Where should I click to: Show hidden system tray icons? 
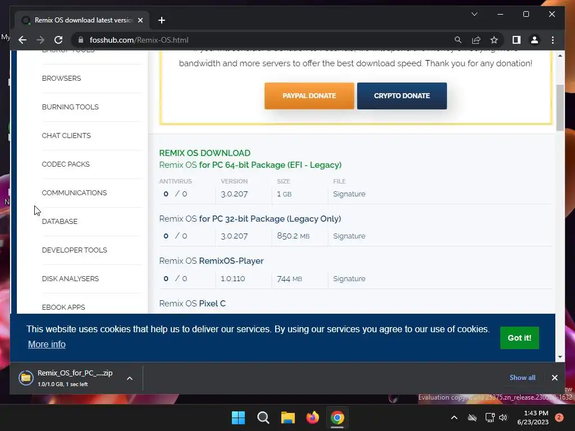454,418
